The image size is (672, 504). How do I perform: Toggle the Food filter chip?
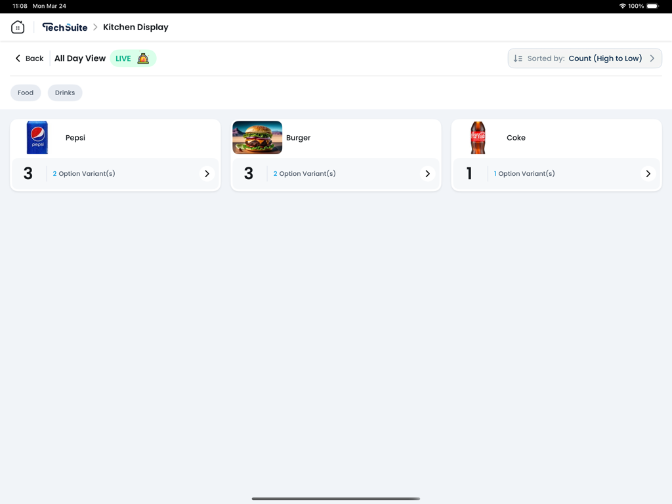pyautogui.click(x=26, y=93)
